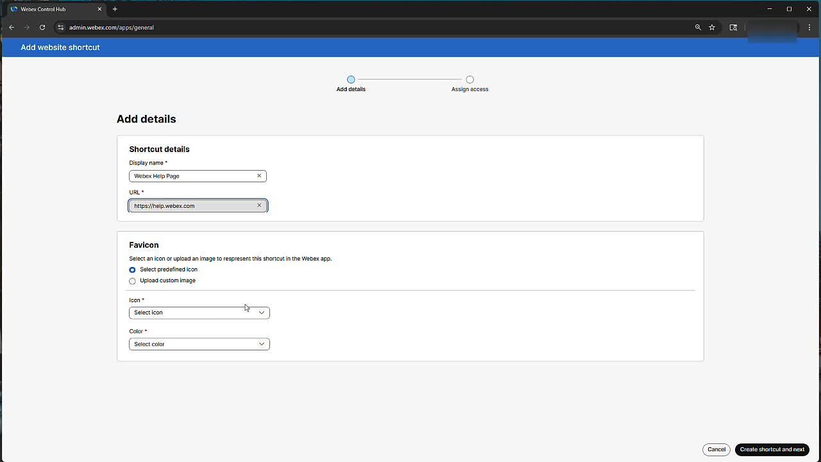Screen dimensions: 821x462
Task: Click the Add details step indicator
Action: click(x=351, y=80)
